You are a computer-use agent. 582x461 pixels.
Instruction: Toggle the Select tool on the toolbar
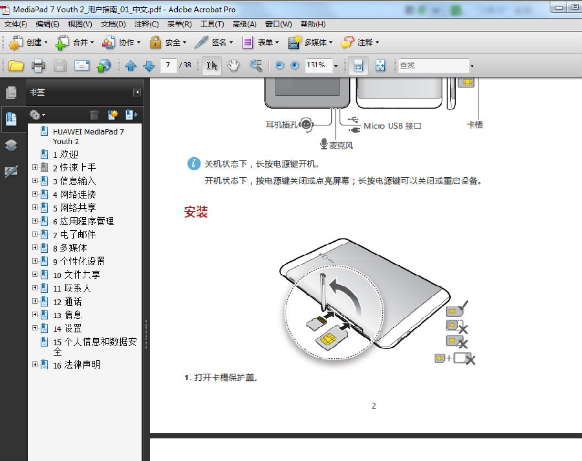211,65
